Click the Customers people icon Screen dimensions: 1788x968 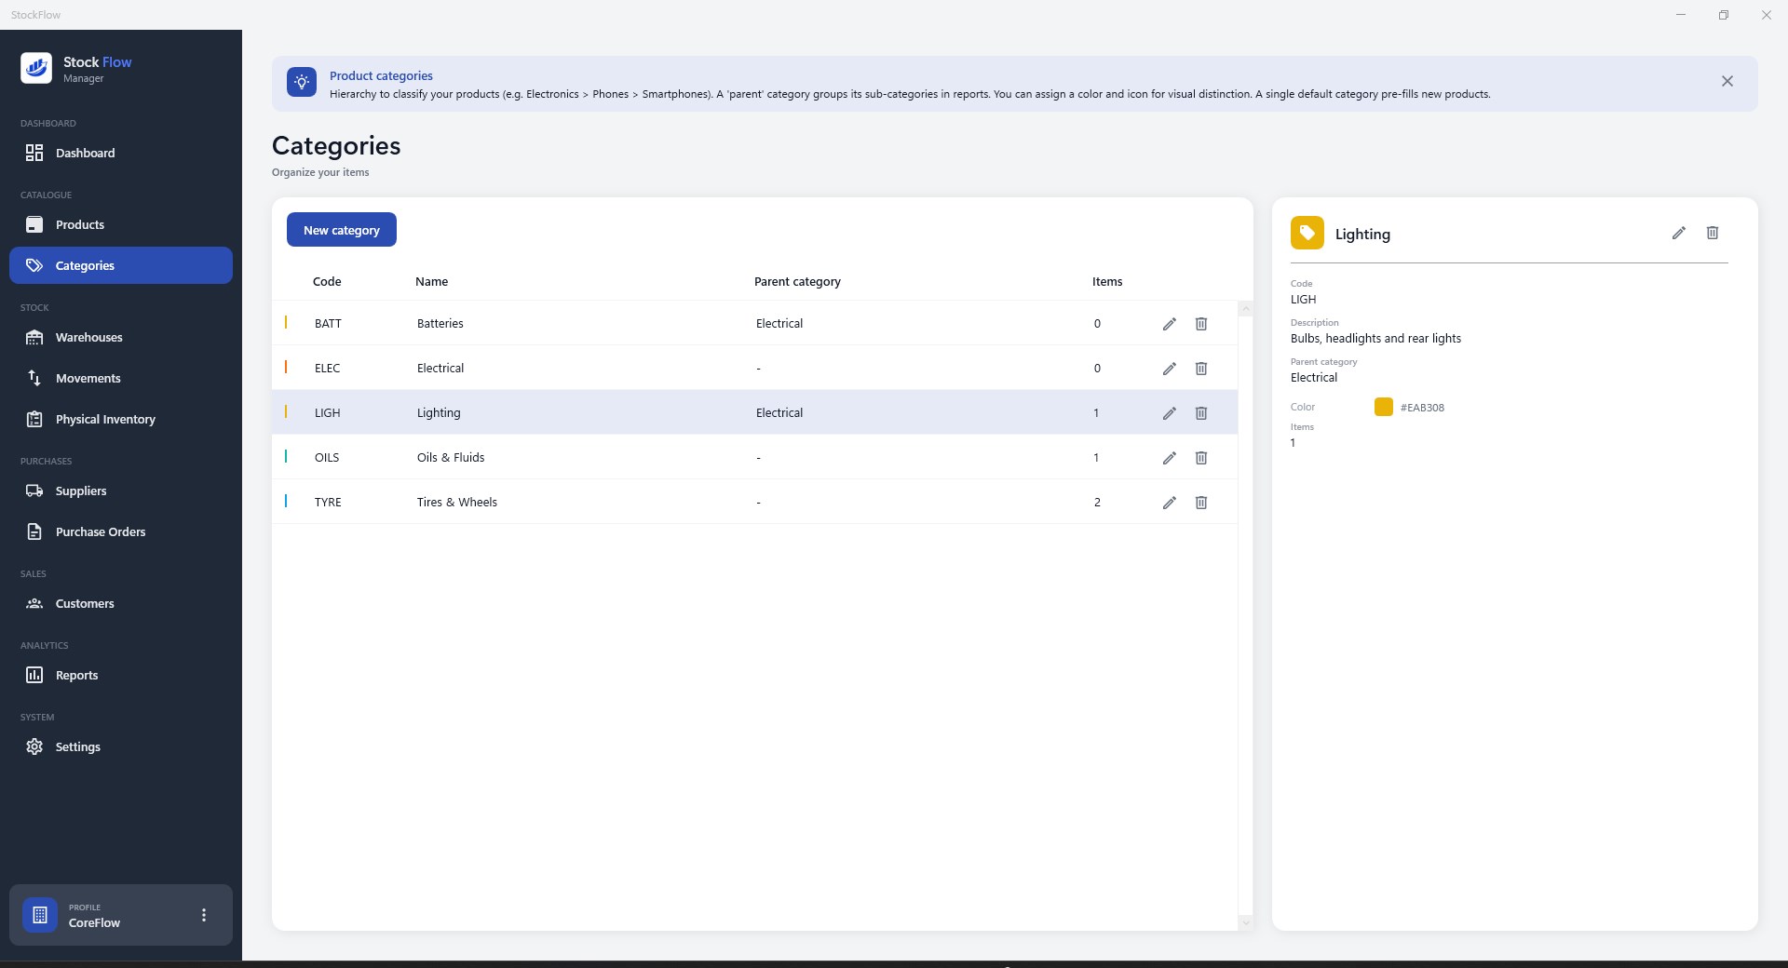(34, 603)
